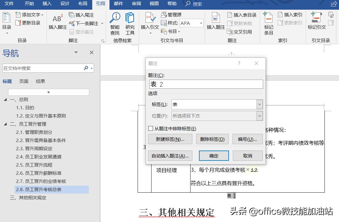Switch to the 审阅 ribbon tab
Image resolution: width=339 pixels, height=222 pixels.
(x=136, y=4)
